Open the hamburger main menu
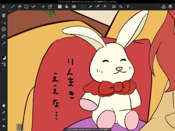The image size is (175, 131). tap(3, 7)
